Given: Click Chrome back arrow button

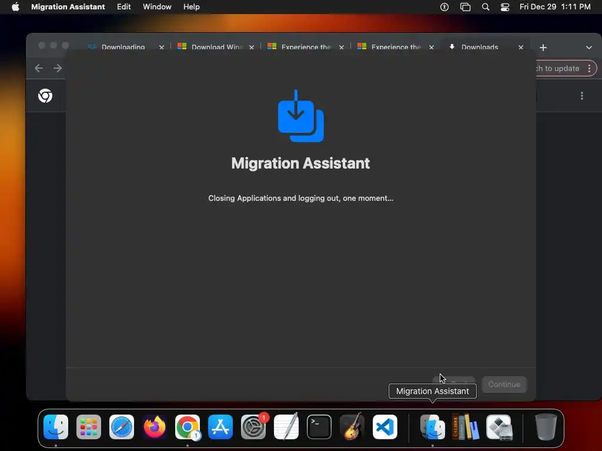Looking at the screenshot, I should pos(39,68).
